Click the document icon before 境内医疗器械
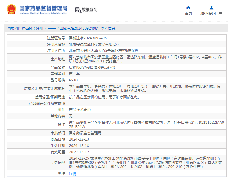Screen dimensions: 228x178 click(9, 28)
